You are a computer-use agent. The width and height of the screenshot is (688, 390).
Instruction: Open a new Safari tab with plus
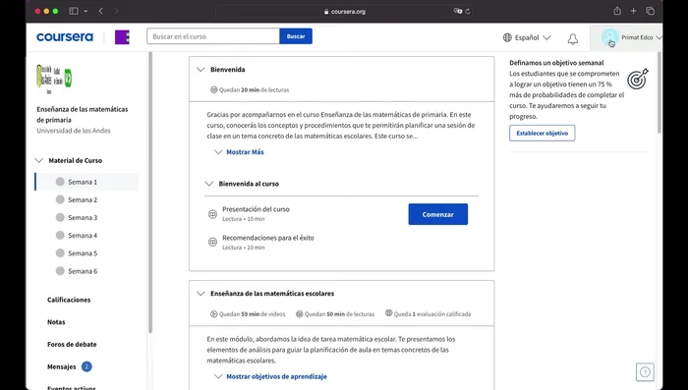click(x=633, y=11)
